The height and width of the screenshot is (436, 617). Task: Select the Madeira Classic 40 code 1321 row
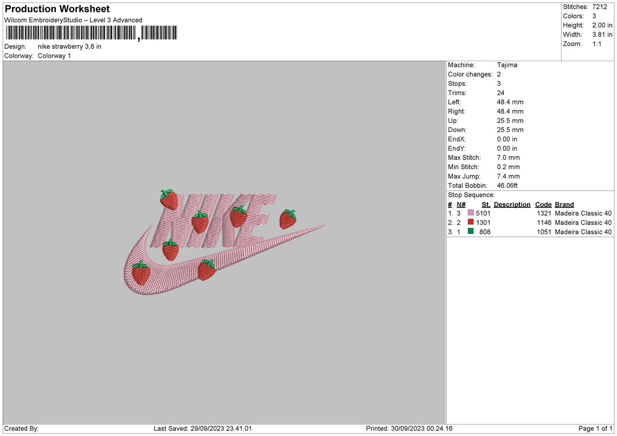tap(530, 213)
